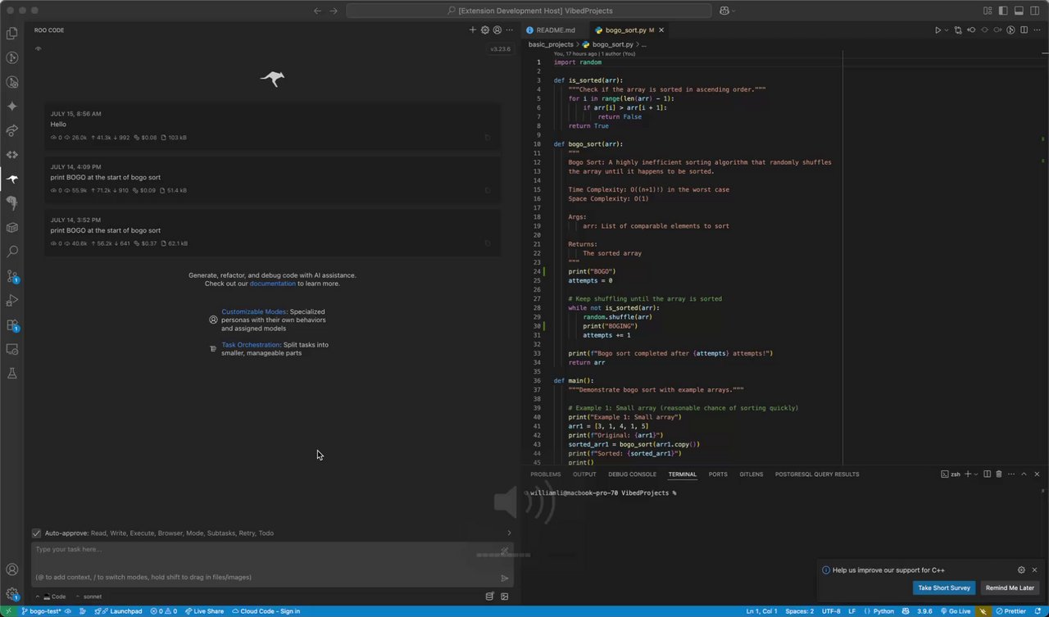The image size is (1049, 617).
Task: Open the Copilot icon in the title bar
Action: [x=724, y=11]
